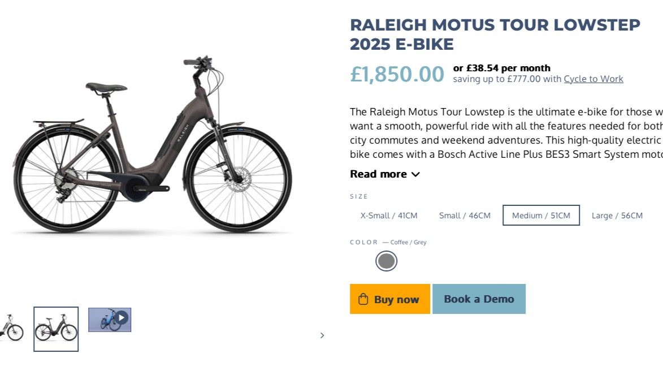The width and height of the screenshot is (663, 375).
Task: Click the shopping bag icon on Buy now
Action: [x=363, y=299]
